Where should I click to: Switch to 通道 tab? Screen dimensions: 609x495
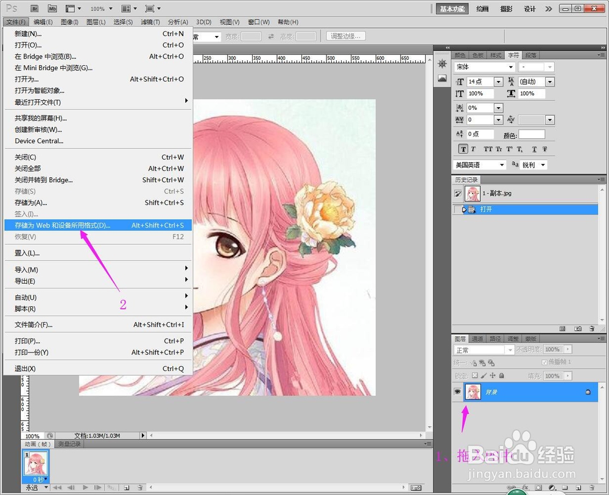tap(477, 339)
